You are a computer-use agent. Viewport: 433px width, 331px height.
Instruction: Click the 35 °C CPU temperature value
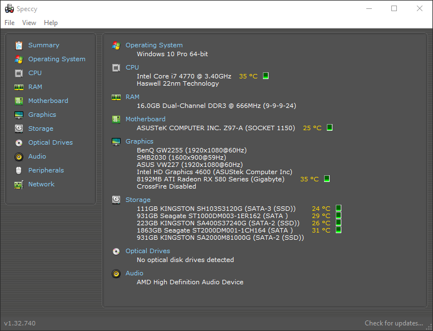pos(248,76)
